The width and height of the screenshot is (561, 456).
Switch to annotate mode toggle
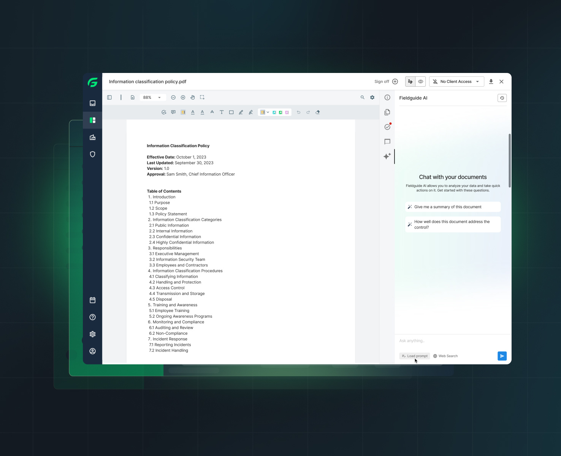[410, 81]
